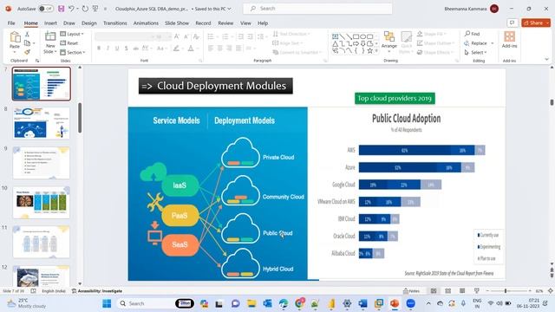
Task: Insert a New Slide
Action: 50,42
